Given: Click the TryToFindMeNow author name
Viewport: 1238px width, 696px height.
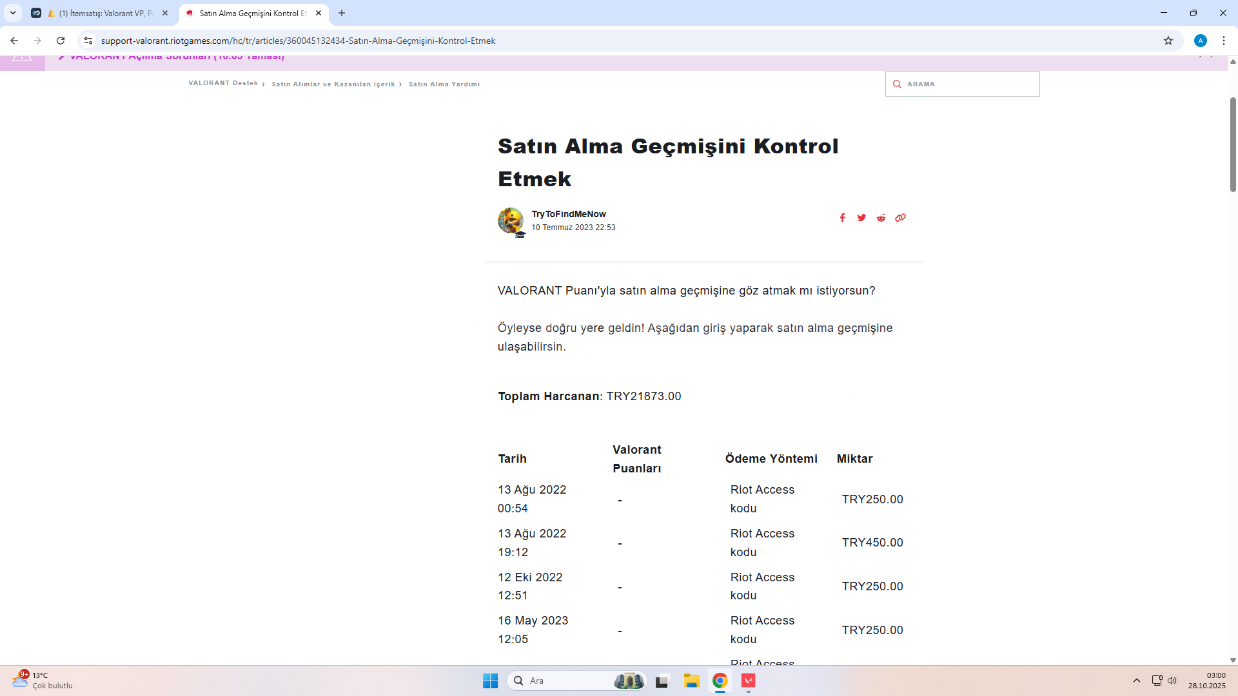Looking at the screenshot, I should coord(568,214).
